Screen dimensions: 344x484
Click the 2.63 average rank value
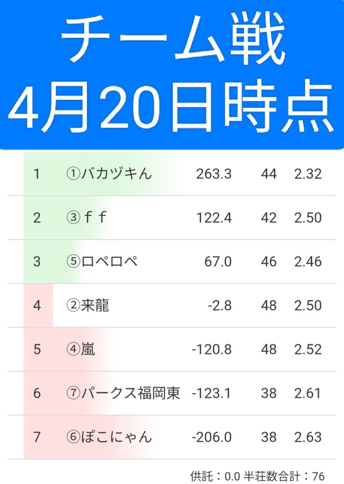308,437
